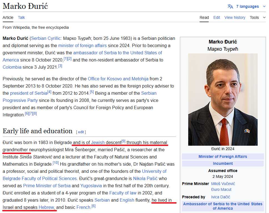Open the Prime Minister of Serbia link
This screenshot has height=213, width=269.
point(47,186)
